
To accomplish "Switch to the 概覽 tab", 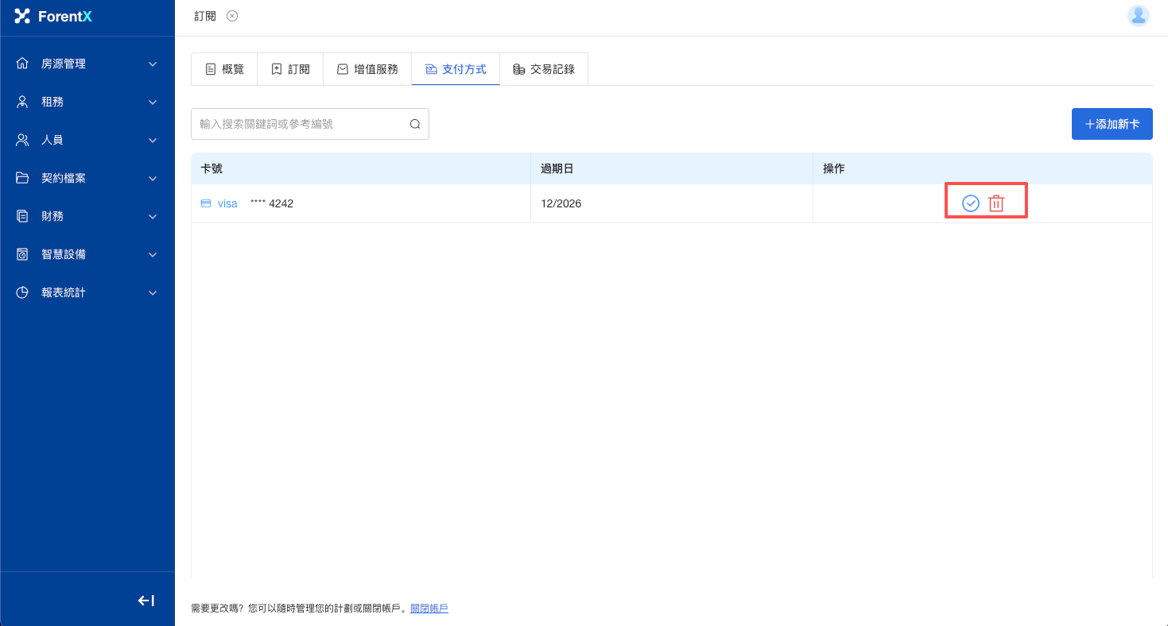I will tap(224, 69).
